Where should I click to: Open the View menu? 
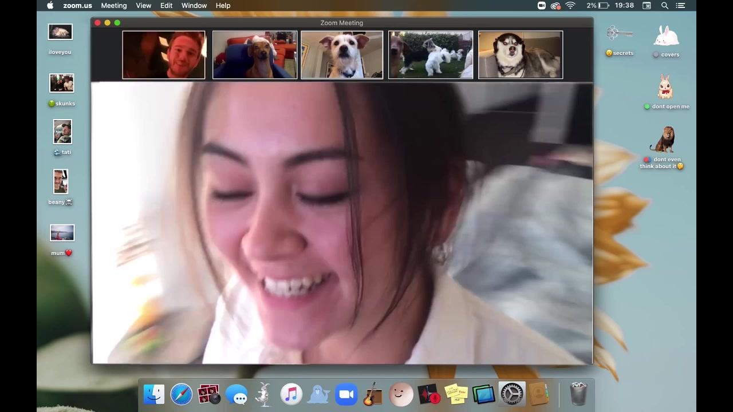click(x=143, y=6)
